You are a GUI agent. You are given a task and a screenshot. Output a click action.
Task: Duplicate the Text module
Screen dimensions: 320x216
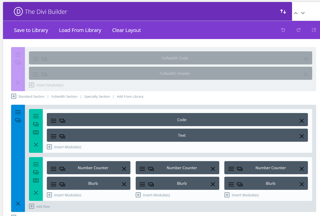62,136
